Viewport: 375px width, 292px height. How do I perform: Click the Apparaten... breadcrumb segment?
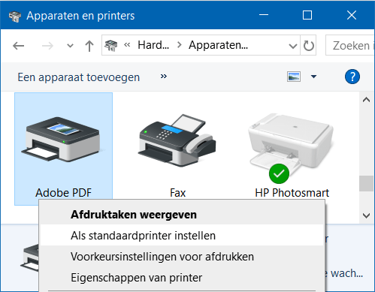[x=218, y=45]
